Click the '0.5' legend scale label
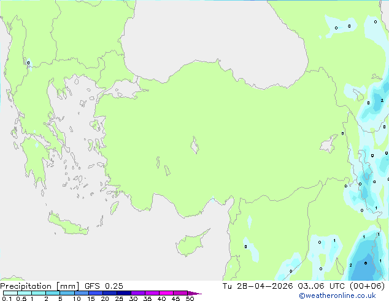Viewport: 389px width, 301px height. click(x=21, y=299)
